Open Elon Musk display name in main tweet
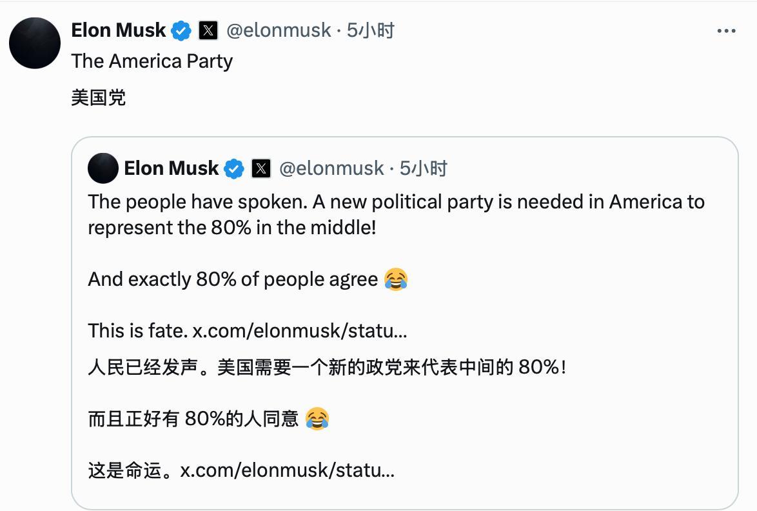Viewport: 757px width, 511px height. [x=118, y=30]
